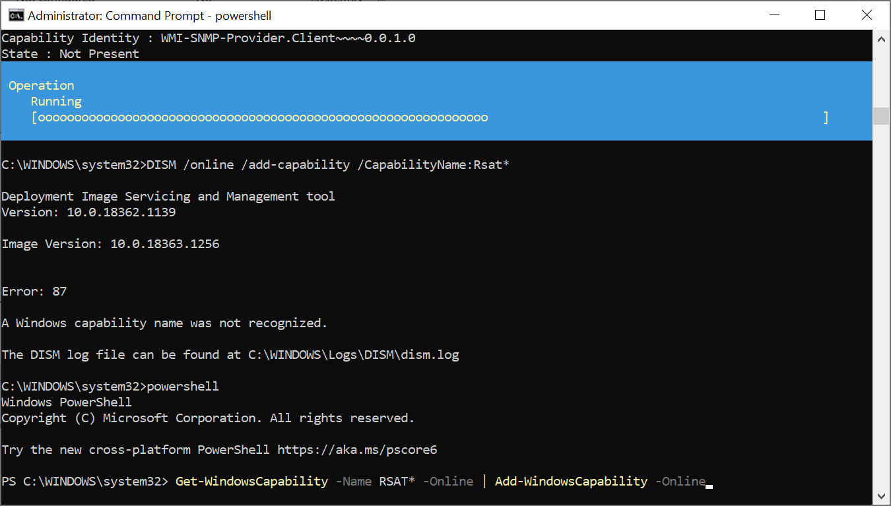Close the Administrator Command Prompt window
The height and width of the screenshot is (506, 891).
coord(866,15)
